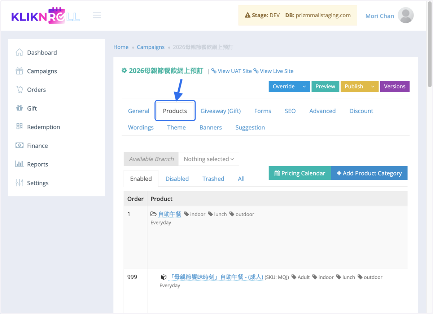Click the Mori Chan user name
Viewport: 433px width, 314px height.
pos(380,16)
